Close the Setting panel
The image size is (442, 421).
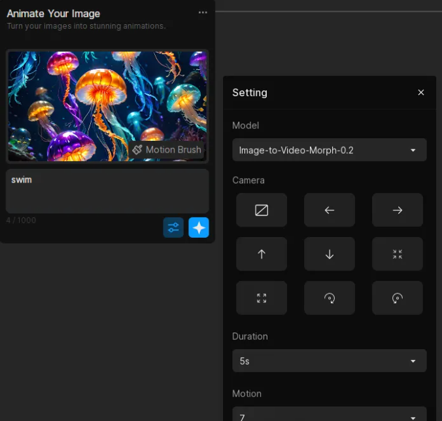421,92
